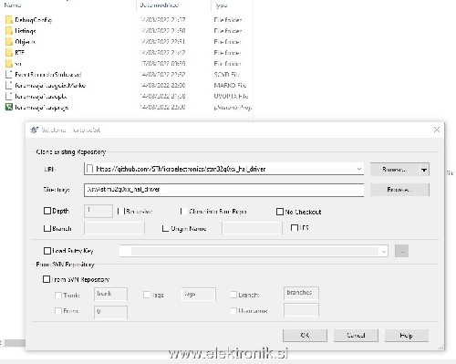Click the MARKO file icon

pyautogui.click(x=9, y=86)
